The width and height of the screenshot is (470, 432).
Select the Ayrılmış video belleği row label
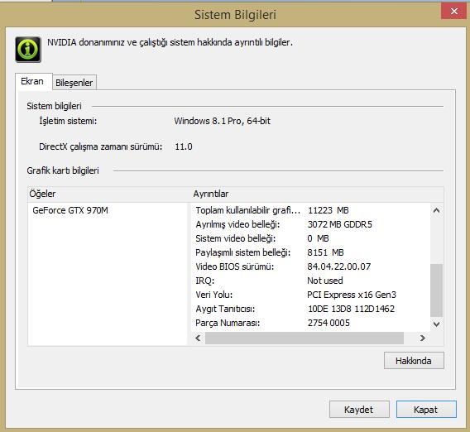237,224
